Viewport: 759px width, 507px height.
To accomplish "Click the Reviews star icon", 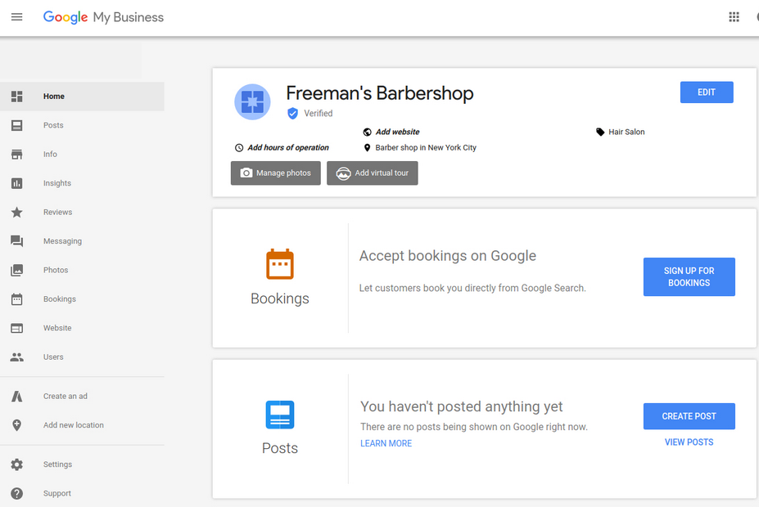I will (x=17, y=212).
